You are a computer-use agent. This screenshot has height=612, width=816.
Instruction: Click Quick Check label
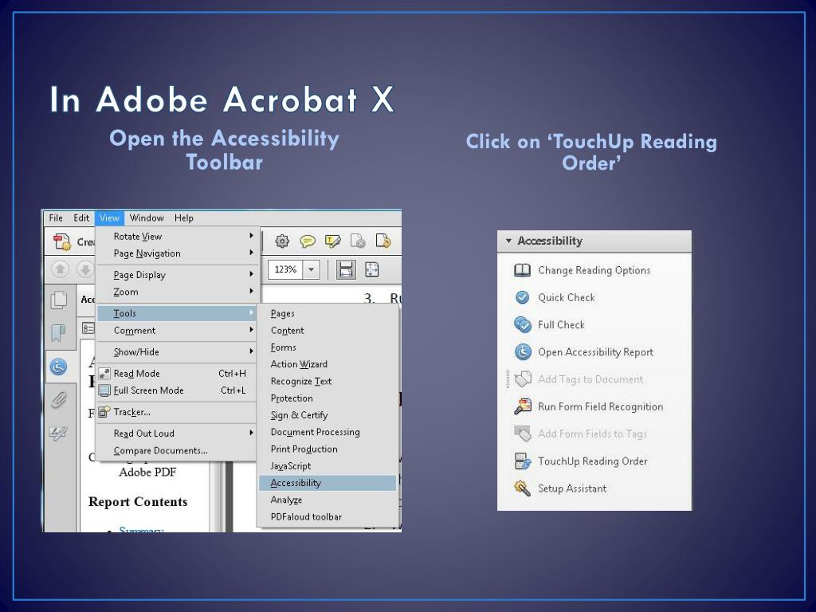tap(567, 297)
